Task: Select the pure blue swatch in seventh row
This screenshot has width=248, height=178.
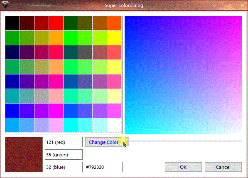Action: (12, 111)
